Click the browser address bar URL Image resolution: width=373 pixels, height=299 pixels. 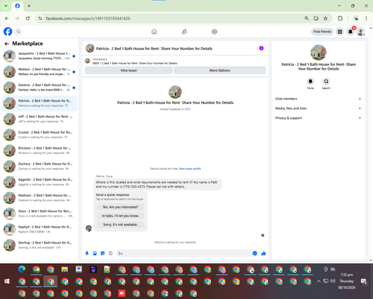[x=88, y=19]
